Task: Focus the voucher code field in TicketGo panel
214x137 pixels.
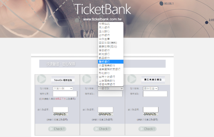Action: point(65,94)
